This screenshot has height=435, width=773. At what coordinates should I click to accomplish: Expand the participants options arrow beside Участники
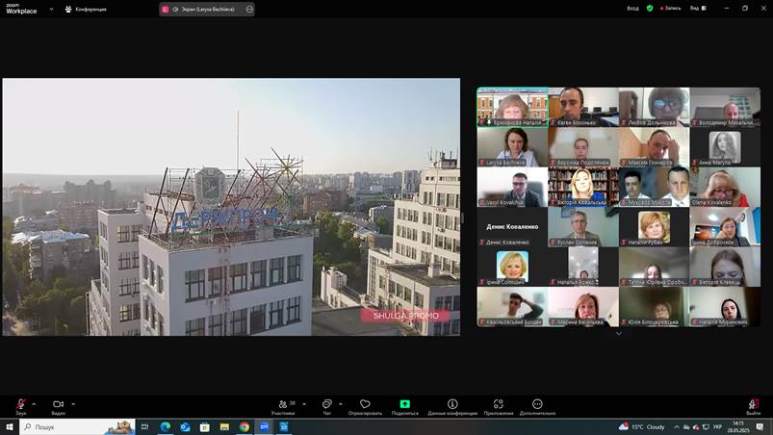(301, 403)
